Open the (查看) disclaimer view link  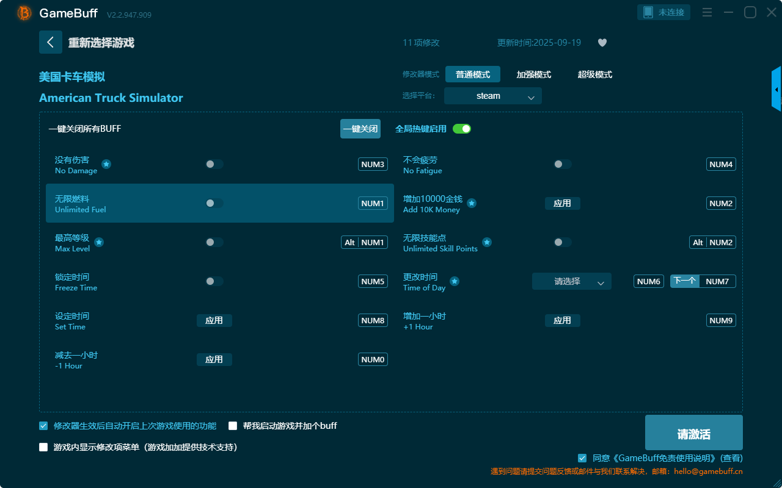click(731, 458)
